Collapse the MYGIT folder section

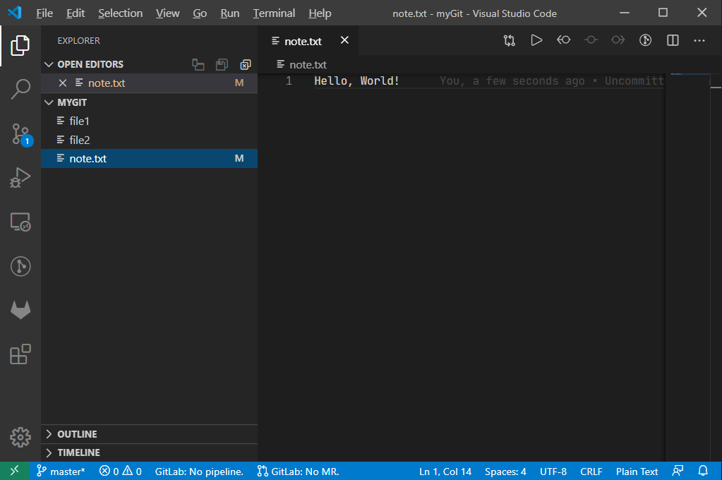pyautogui.click(x=49, y=102)
